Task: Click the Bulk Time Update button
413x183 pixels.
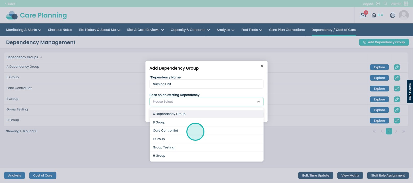Action: point(315,176)
